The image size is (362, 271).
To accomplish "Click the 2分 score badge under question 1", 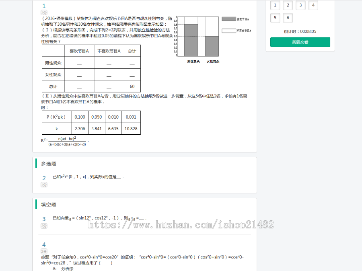I will pyautogui.click(x=44, y=13).
